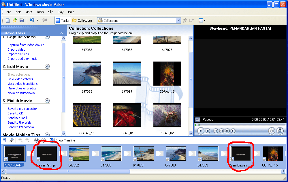Click the View video transitions link
The height and width of the screenshot is (182, 288).
(22, 84)
